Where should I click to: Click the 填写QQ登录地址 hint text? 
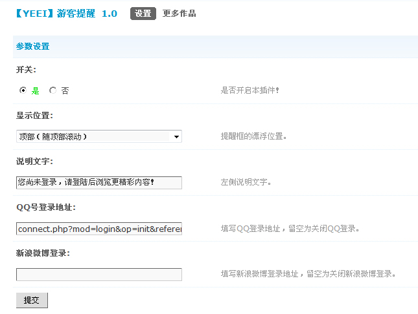290,229
